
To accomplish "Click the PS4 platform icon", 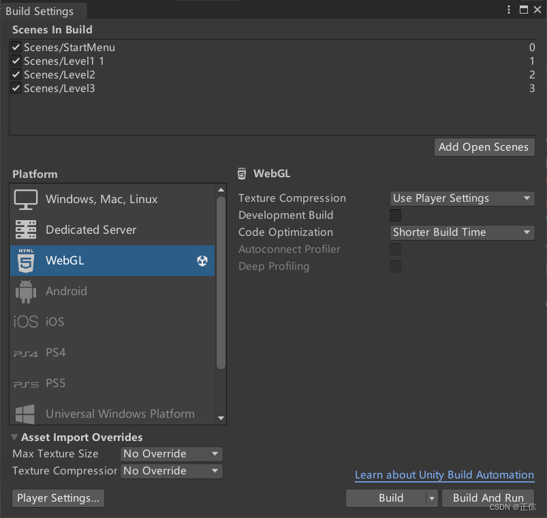I will (x=26, y=353).
